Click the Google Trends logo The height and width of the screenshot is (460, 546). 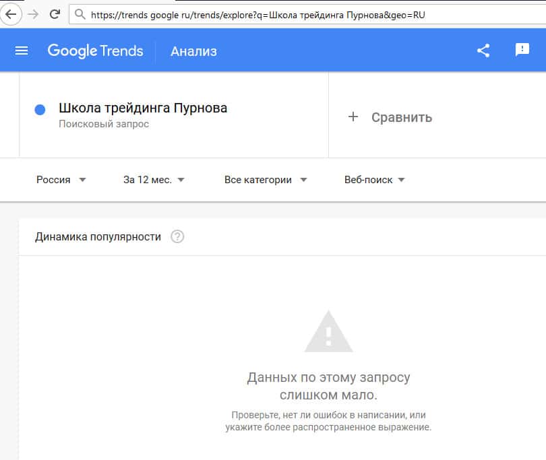(95, 51)
